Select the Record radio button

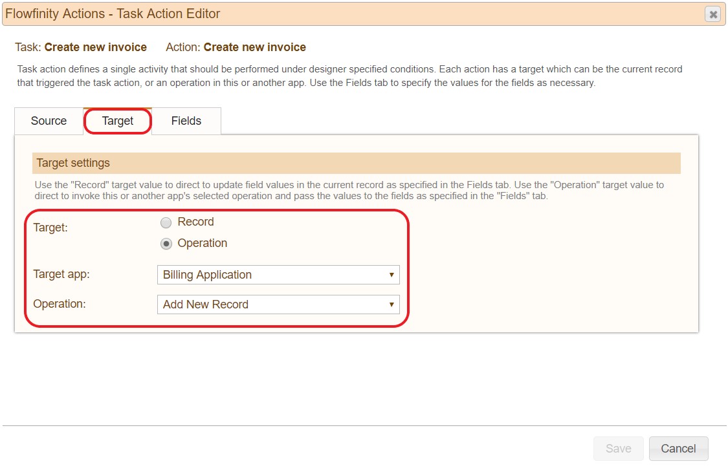click(x=166, y=223)
